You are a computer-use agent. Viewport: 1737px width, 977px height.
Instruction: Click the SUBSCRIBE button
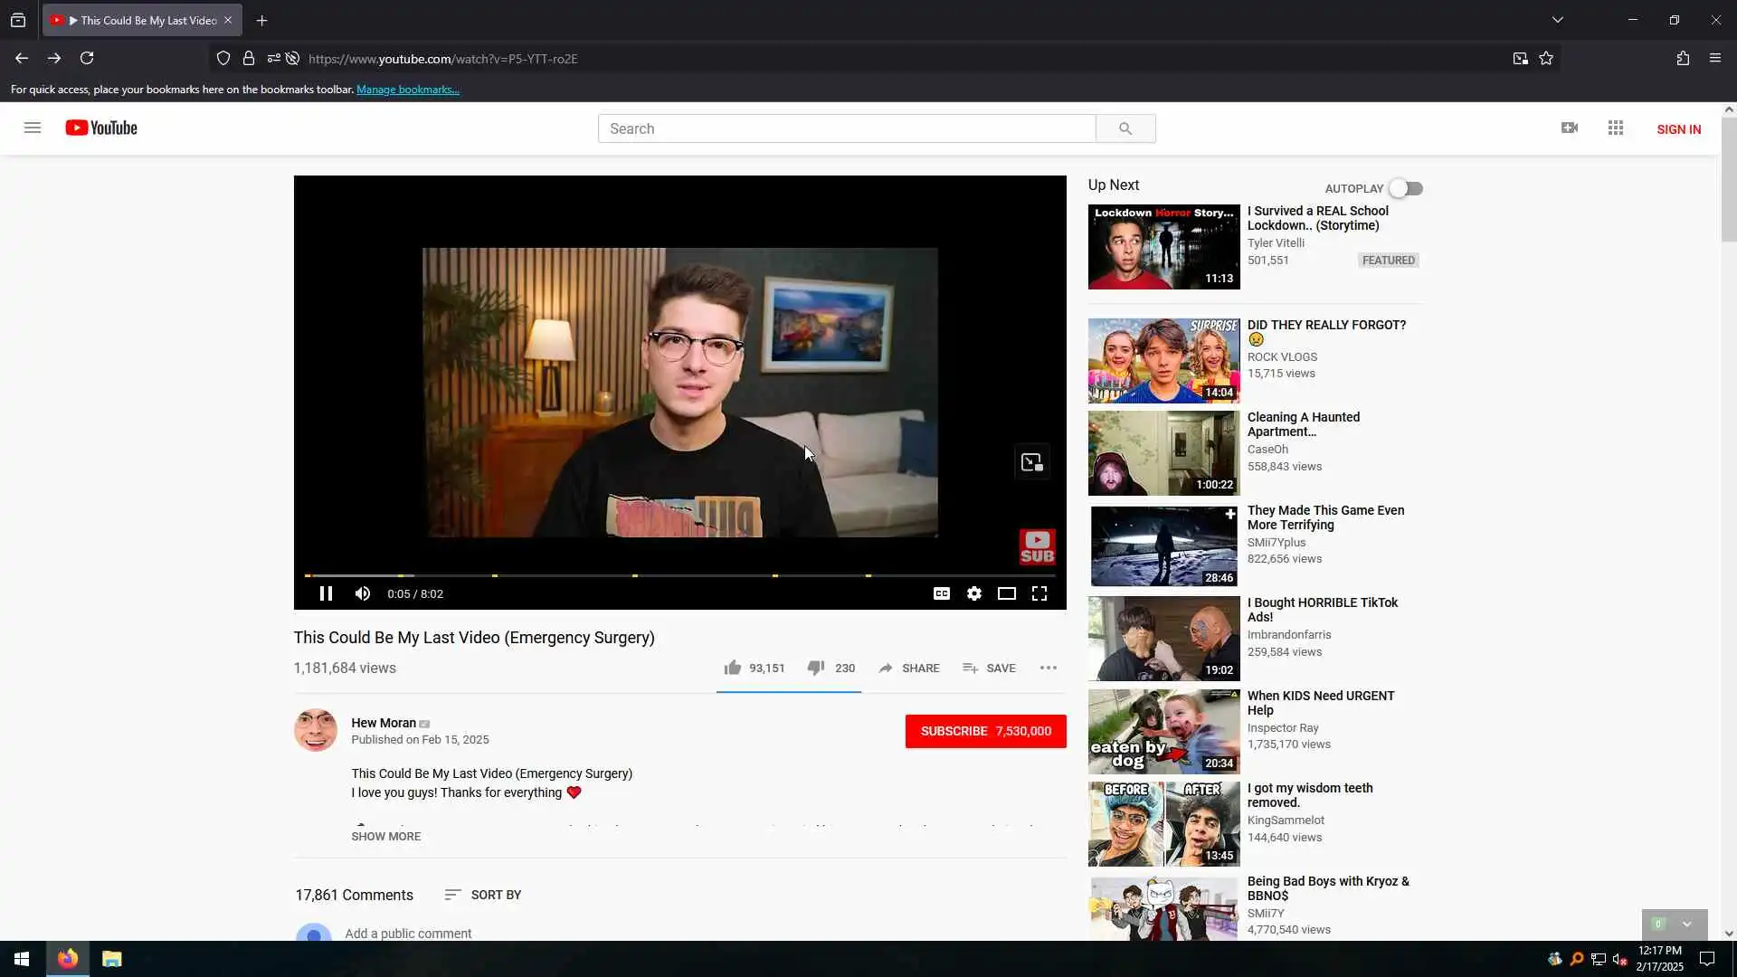(985, 731)
